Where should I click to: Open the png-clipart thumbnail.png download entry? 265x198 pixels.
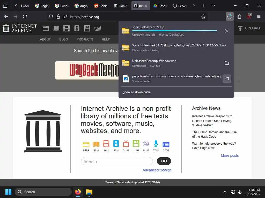tap(171, 79)
